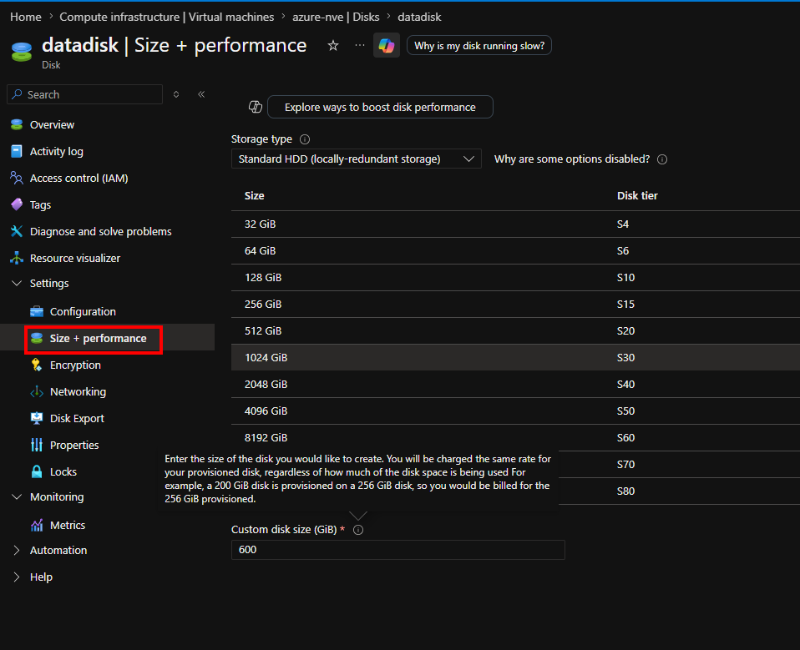800x650 pixels.
Task: Click the Copilot icon beside Explore button
Action: click(255, 107)
